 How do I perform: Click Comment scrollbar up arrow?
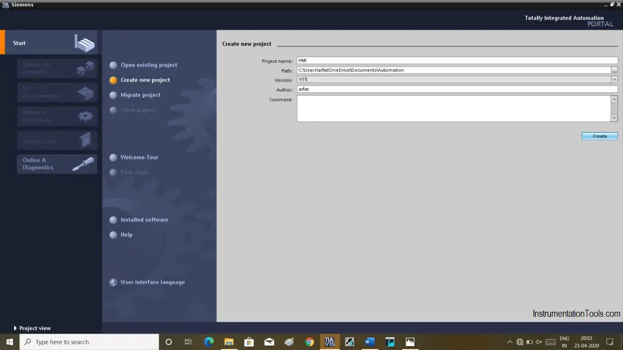(614, 99)
